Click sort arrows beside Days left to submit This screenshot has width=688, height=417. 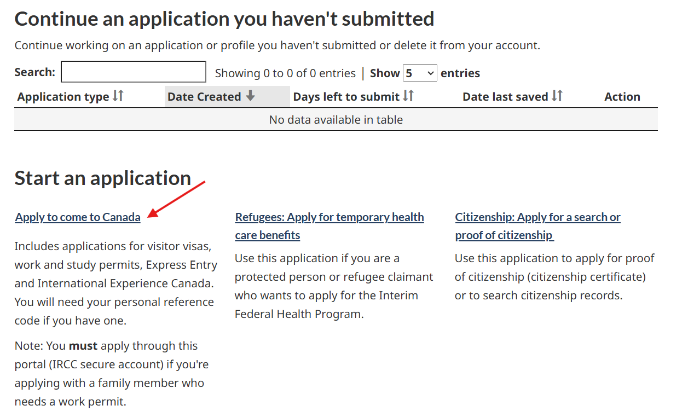[408, 96]
